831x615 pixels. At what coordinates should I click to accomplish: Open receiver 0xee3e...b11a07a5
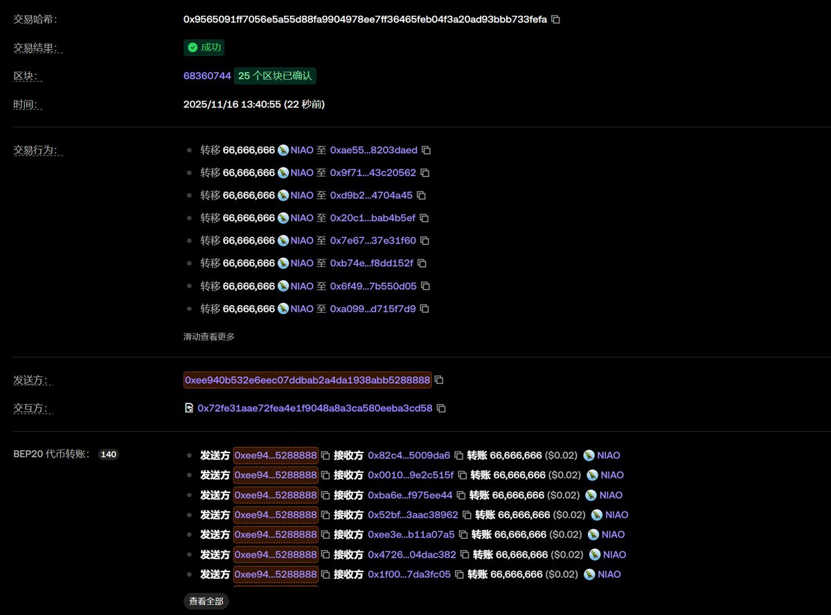click(411, 535)
